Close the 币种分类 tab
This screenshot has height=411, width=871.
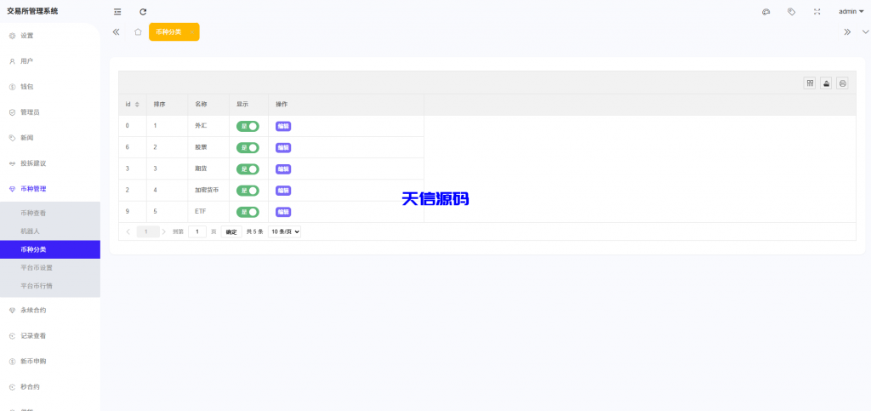[191, 31]
